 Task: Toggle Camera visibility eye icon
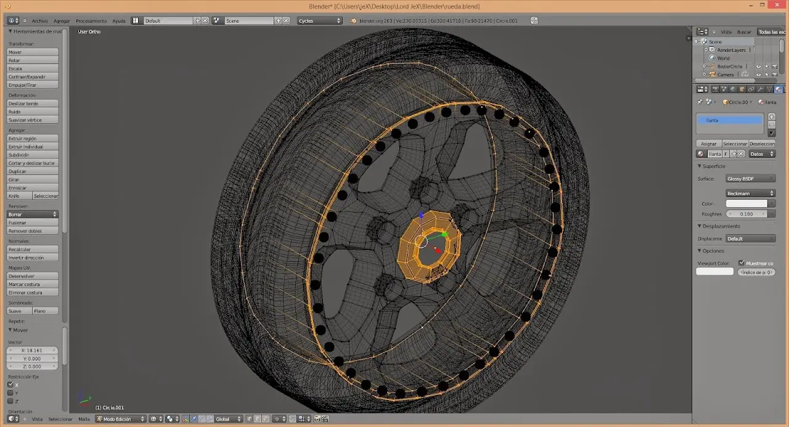click(758, 75)
